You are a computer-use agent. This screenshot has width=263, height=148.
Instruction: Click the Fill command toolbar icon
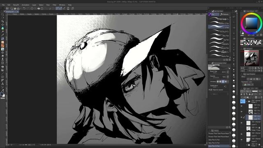tap(39, 8)
